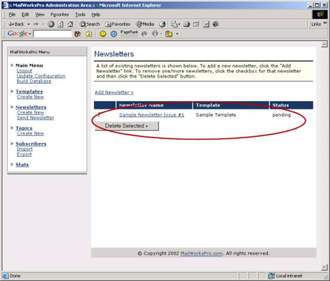The image size is (330, 281).
Task: Open the Search pane from toolbar
Action: pos(90,24)
